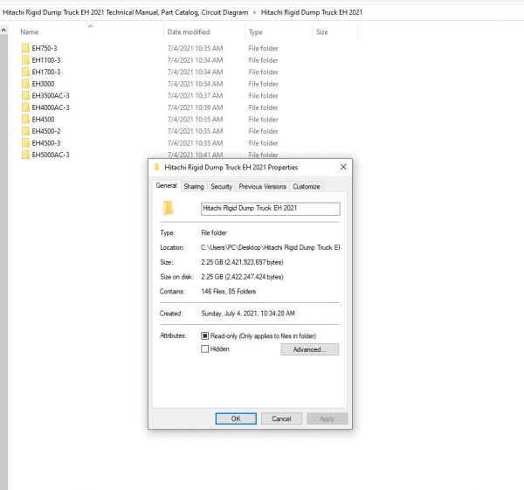The width and height of the screenshot is (524, 490).
Task: Click the 'File folder' type of EH750-3 row
Action: pos(264,48)
